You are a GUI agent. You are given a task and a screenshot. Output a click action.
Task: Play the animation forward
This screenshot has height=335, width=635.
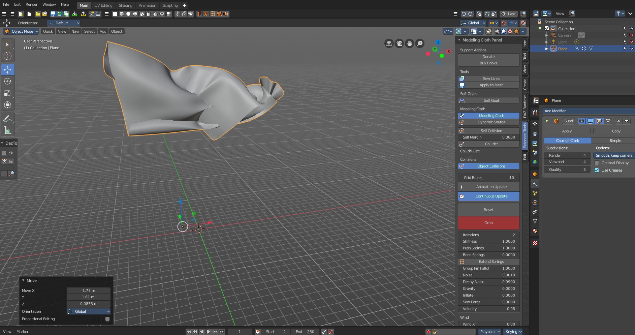(209, 332)
